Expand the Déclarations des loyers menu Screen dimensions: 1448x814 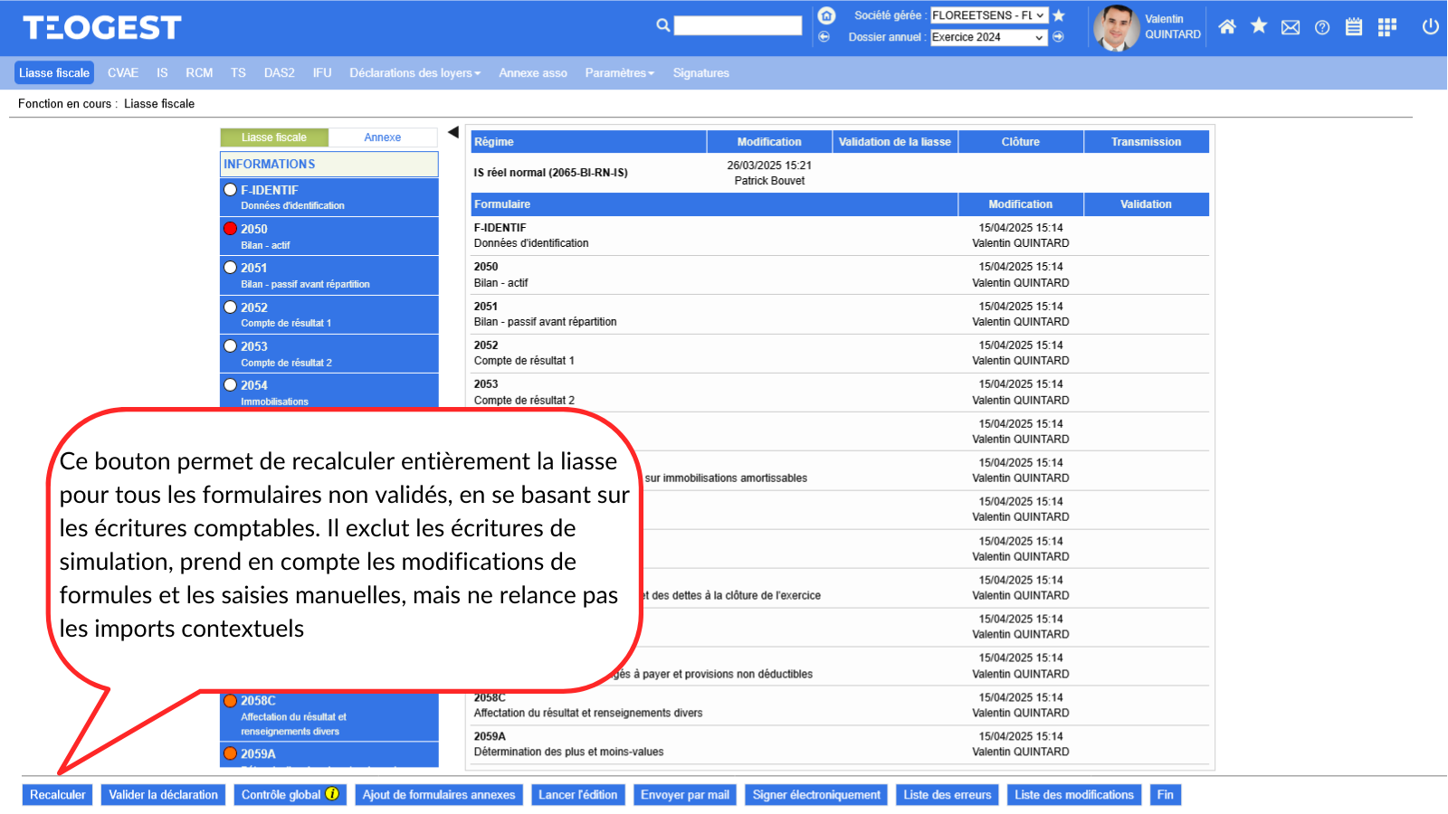tap(414, 73)
